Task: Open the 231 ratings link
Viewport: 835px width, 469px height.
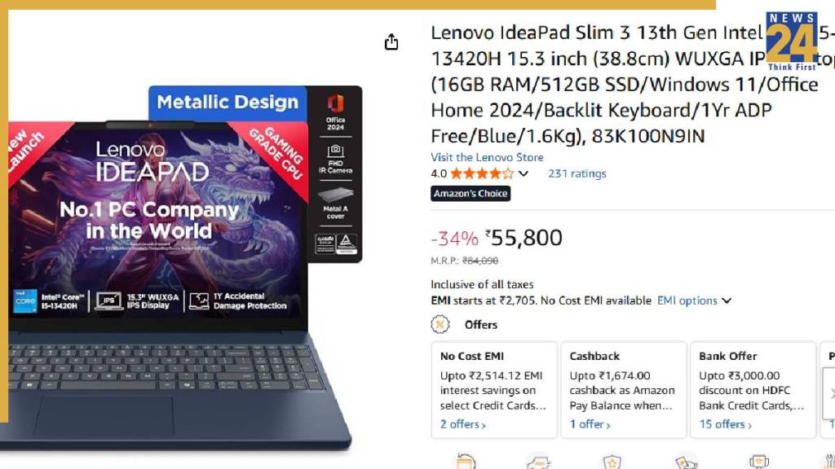Action: [577, 173]
